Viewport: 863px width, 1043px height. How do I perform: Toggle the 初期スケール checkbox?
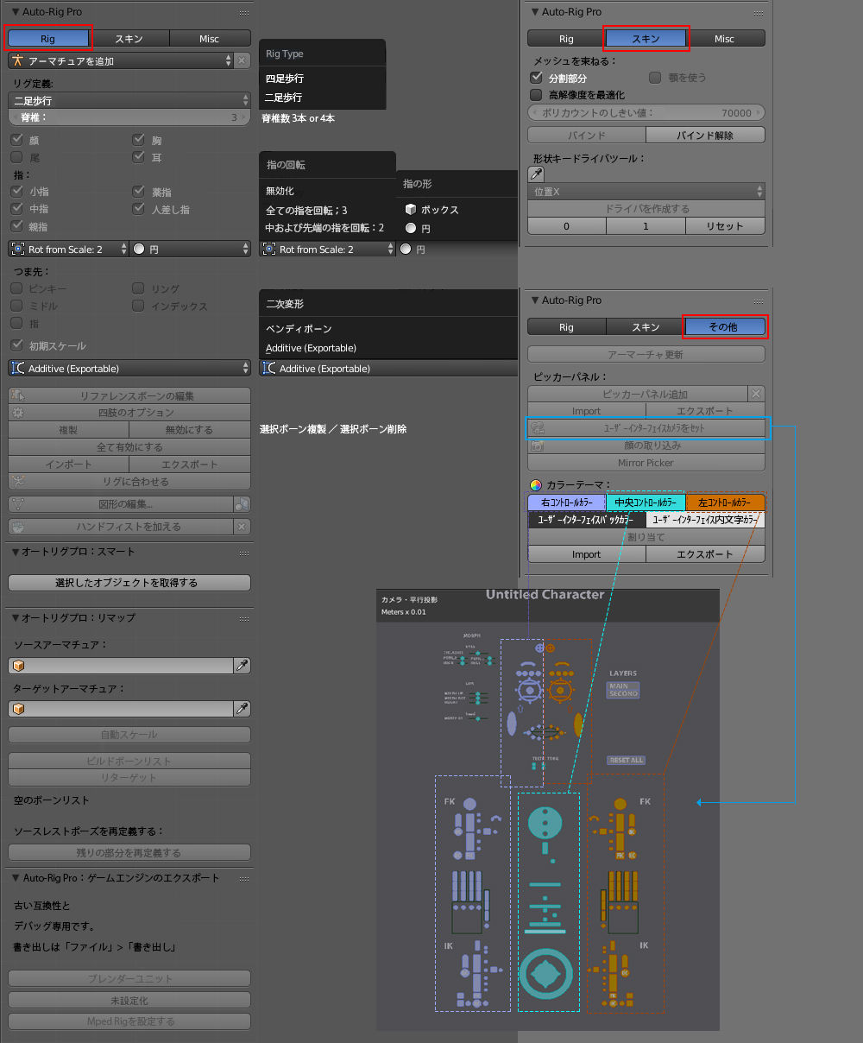(x=16, y=345)
